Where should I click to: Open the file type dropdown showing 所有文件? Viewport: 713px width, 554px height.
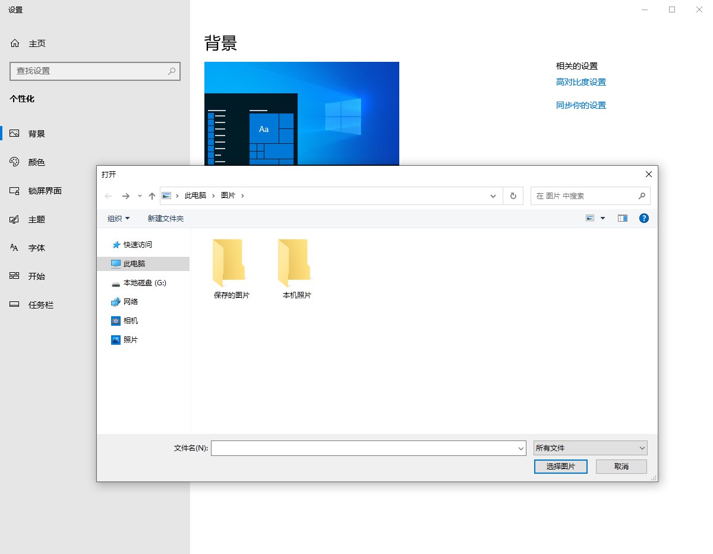pos(589,448)
